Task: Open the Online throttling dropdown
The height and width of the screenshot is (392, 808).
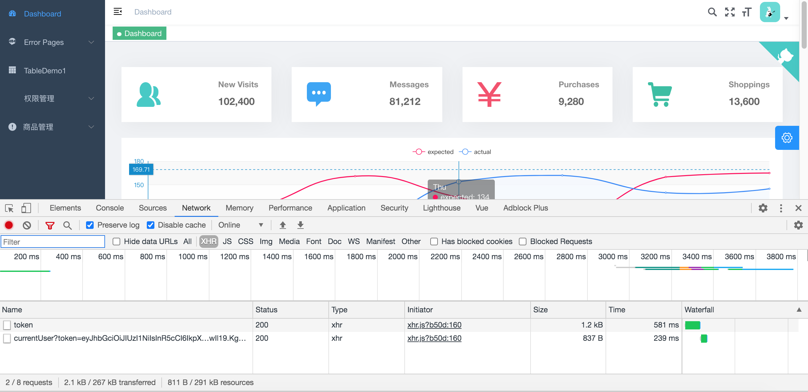Action: tap(240, 225)
